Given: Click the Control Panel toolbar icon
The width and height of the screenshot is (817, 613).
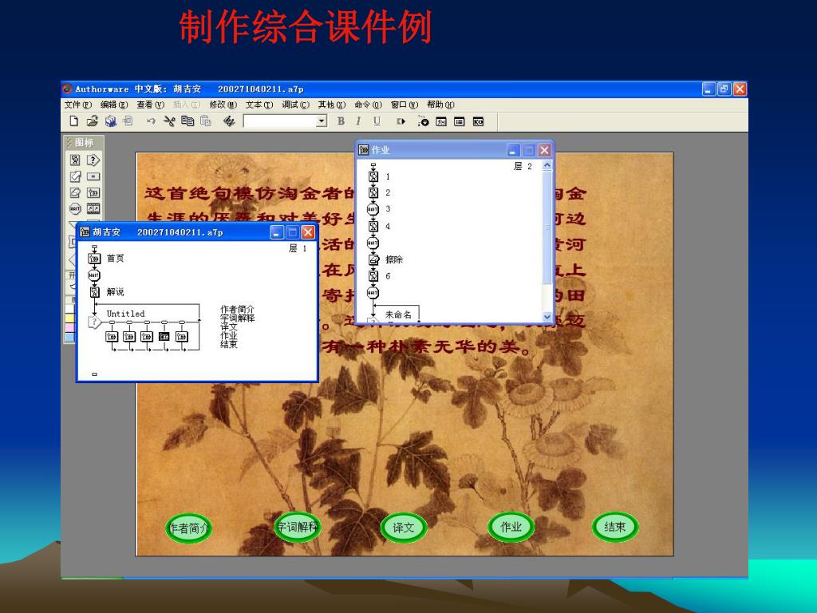Looking at the screenshot, I should pyautogui.click(x=423, y=121).
